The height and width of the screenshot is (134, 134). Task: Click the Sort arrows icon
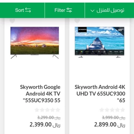pos(28,10)
